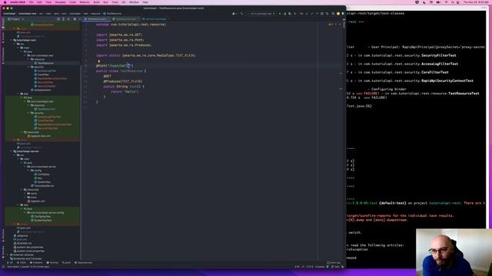Viewport: 492px width, 276px height.
Task: Open the Git tool window button
Action: coord(10,262)
